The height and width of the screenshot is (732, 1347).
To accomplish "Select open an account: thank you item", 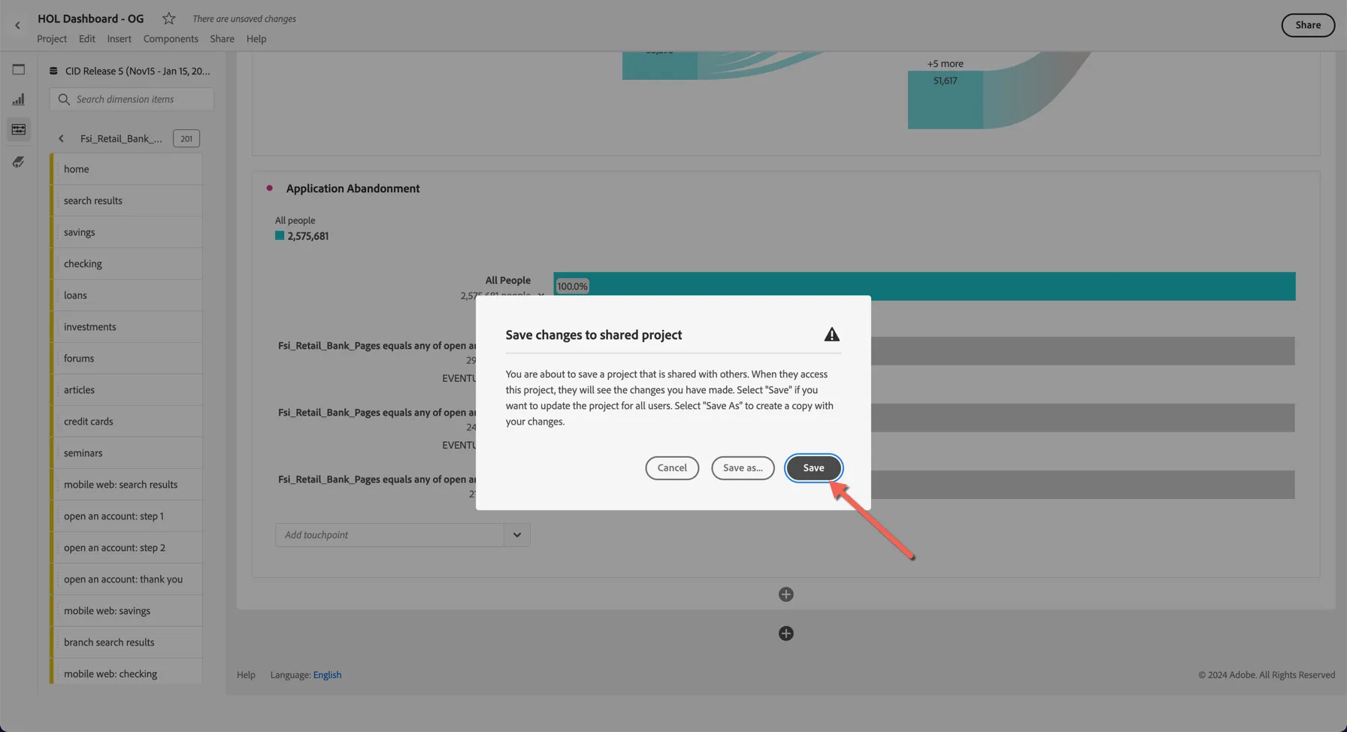I will (126, 579).
